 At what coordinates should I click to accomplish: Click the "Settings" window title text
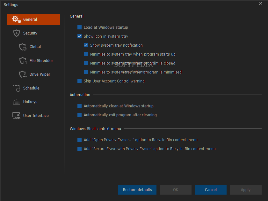pyautogui.click(x=11, y=4)
